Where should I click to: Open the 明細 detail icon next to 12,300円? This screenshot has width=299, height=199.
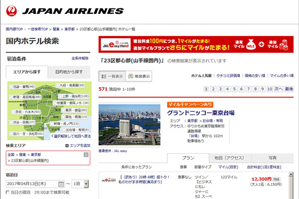click(276, 180)
